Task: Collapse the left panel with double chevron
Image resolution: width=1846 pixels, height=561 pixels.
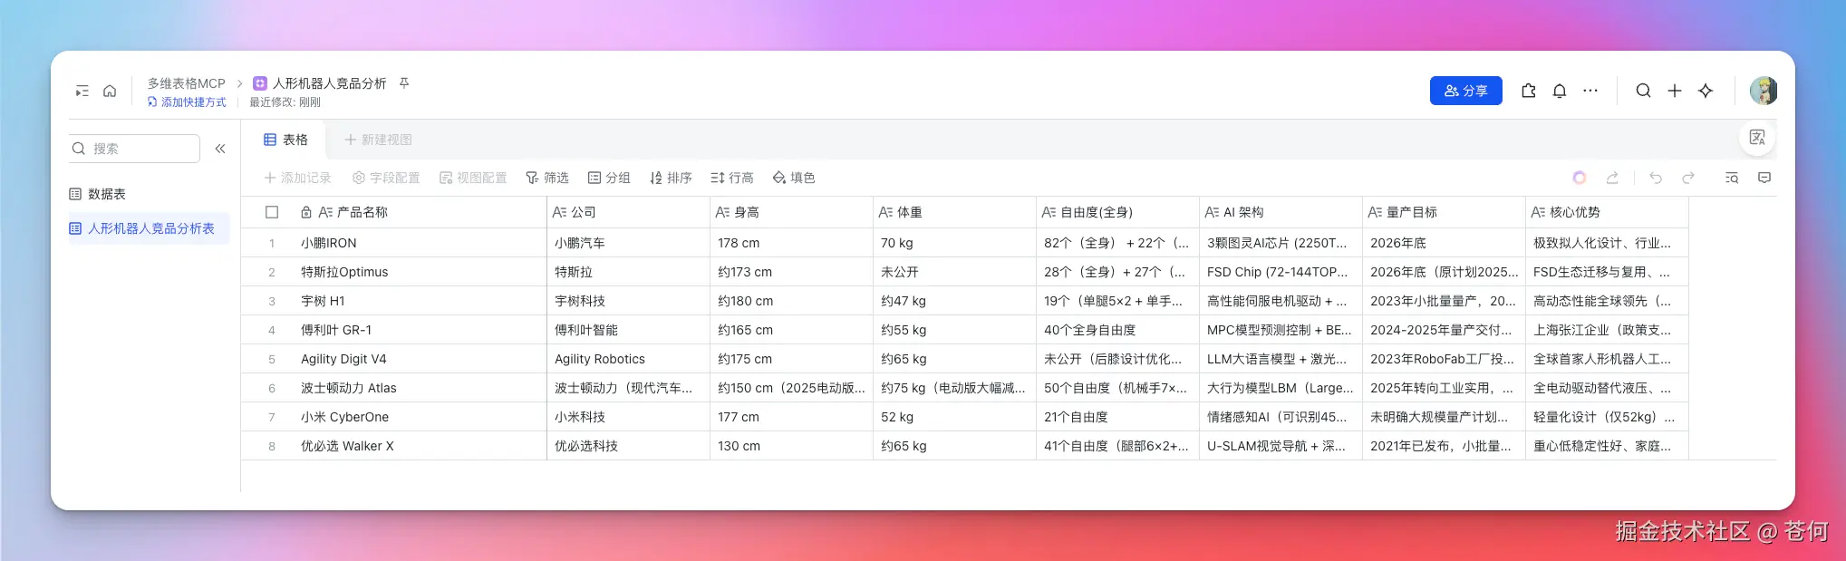Action: [x=220, y=149]
